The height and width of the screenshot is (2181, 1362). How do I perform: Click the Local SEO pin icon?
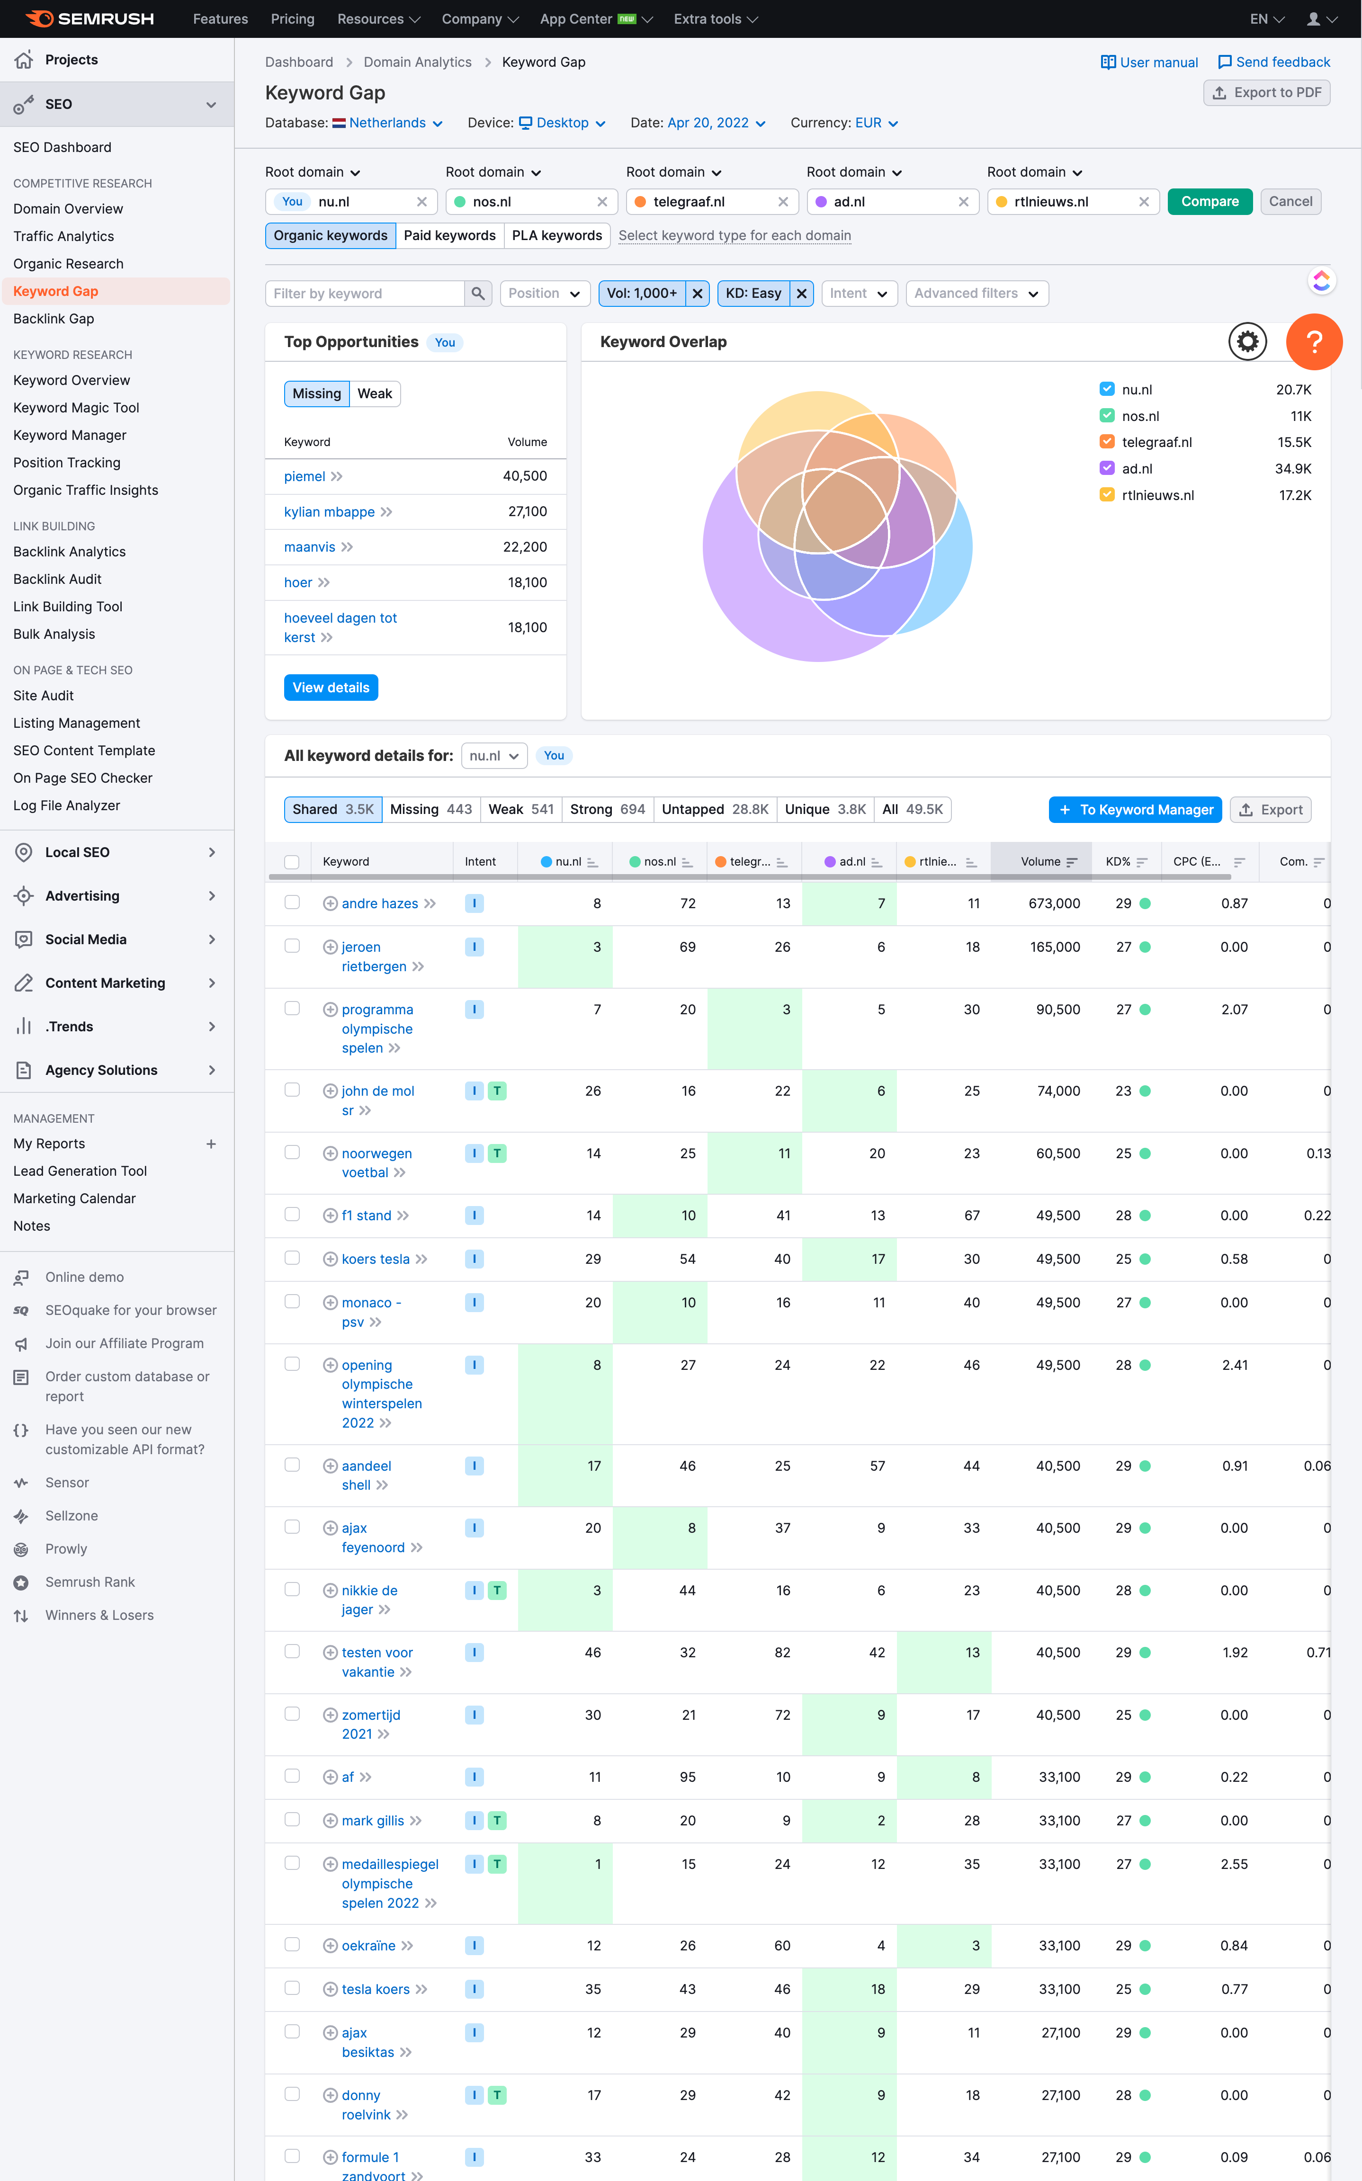coord(24,852)
